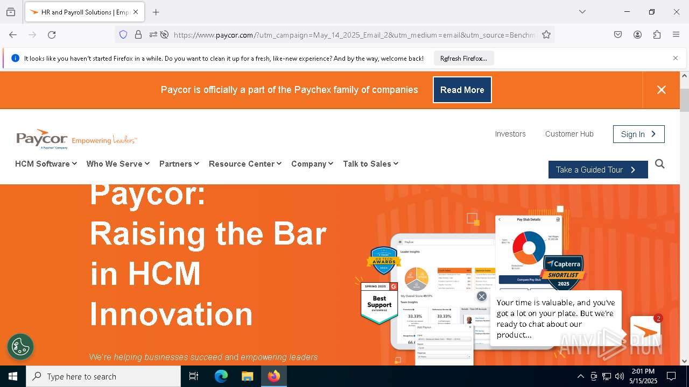This screenshot has height=387, width=689.
Task: Expand Talk to Sales menu
Action: 370,164
